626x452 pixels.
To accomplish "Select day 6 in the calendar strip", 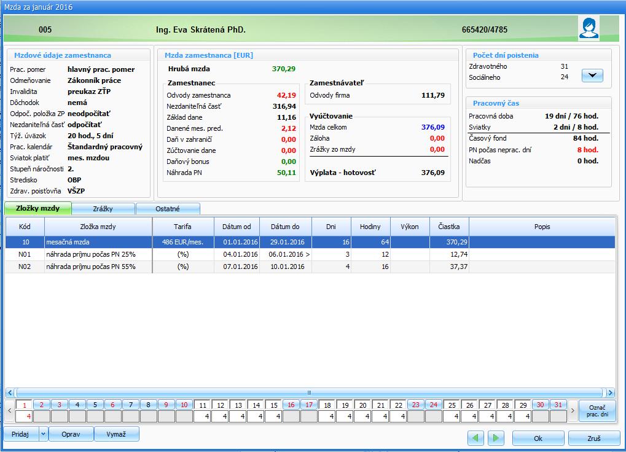I will click(x=113, y=405).
